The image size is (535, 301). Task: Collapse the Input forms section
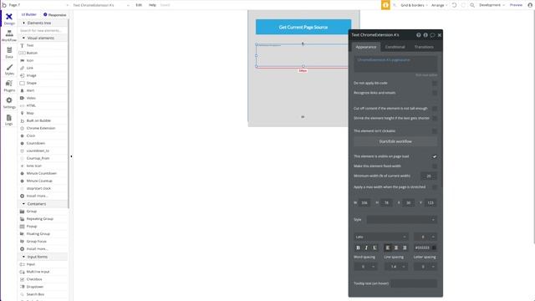[23, 257]
